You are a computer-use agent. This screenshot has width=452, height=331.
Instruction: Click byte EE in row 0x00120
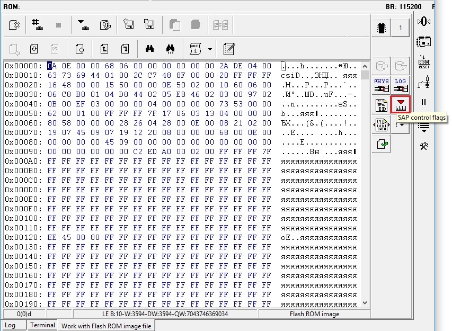[x=52, y=237]
